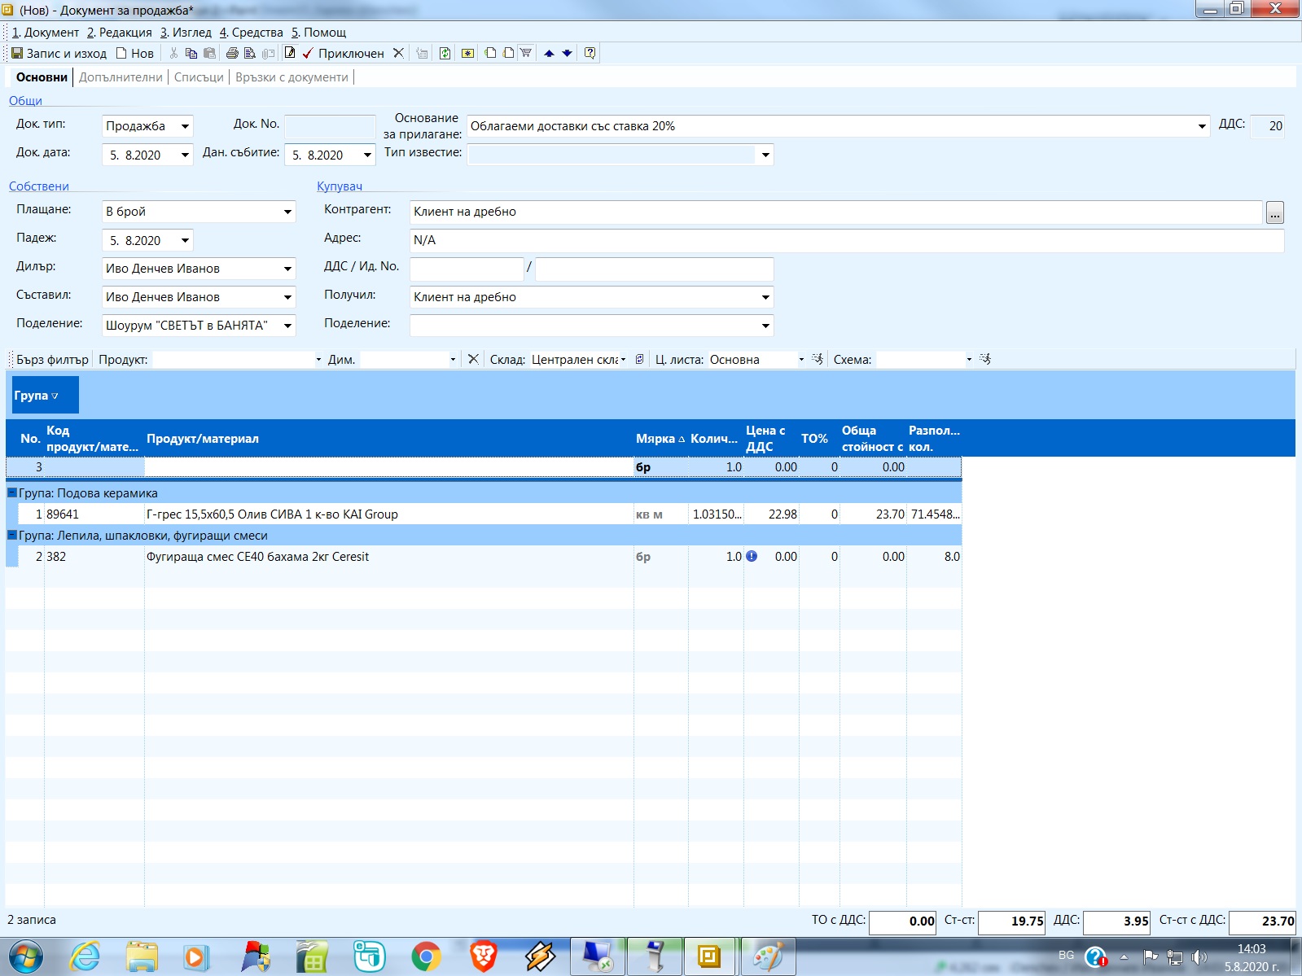Click the print preview icon
This screenshot has width=1302, height=976.
[250, 54]
